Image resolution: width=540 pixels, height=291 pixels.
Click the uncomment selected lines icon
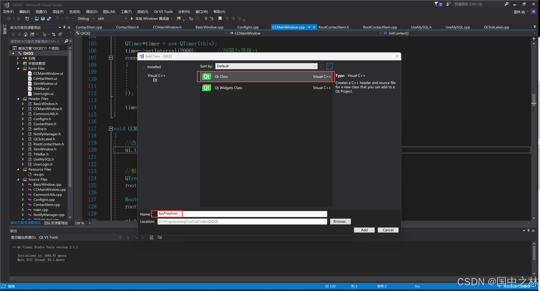[x=212, y=19]
